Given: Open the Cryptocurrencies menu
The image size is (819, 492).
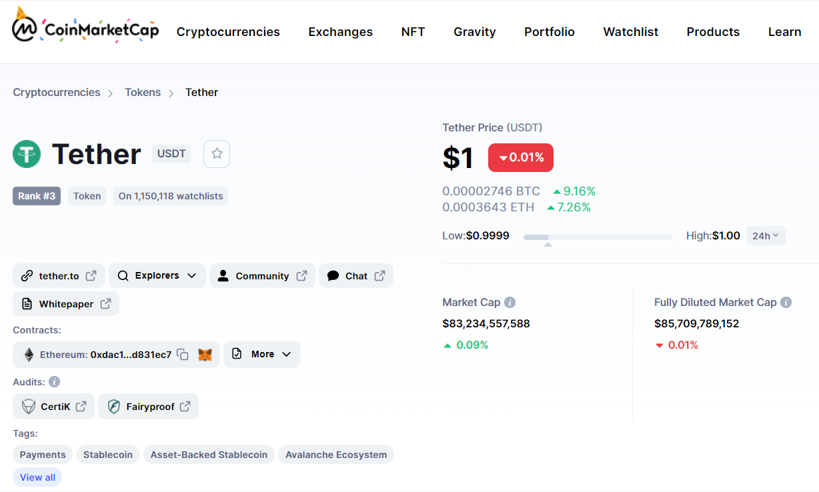Looking at the screenshot, I should coord(228,32).
